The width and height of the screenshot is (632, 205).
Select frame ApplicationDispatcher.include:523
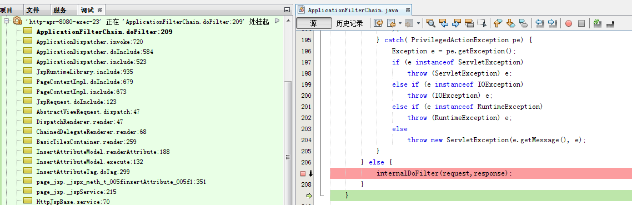tap(92, 62)
